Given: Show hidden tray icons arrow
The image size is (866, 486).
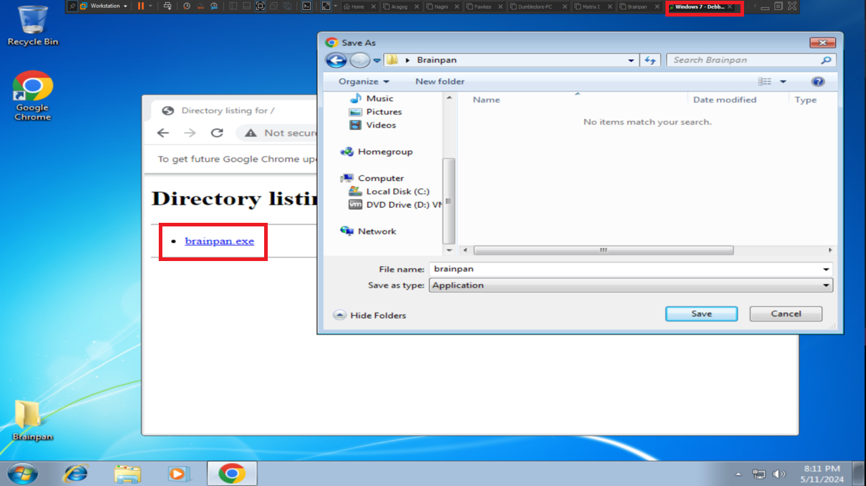Looking at the screenshot, I should (x=738, y=474).
